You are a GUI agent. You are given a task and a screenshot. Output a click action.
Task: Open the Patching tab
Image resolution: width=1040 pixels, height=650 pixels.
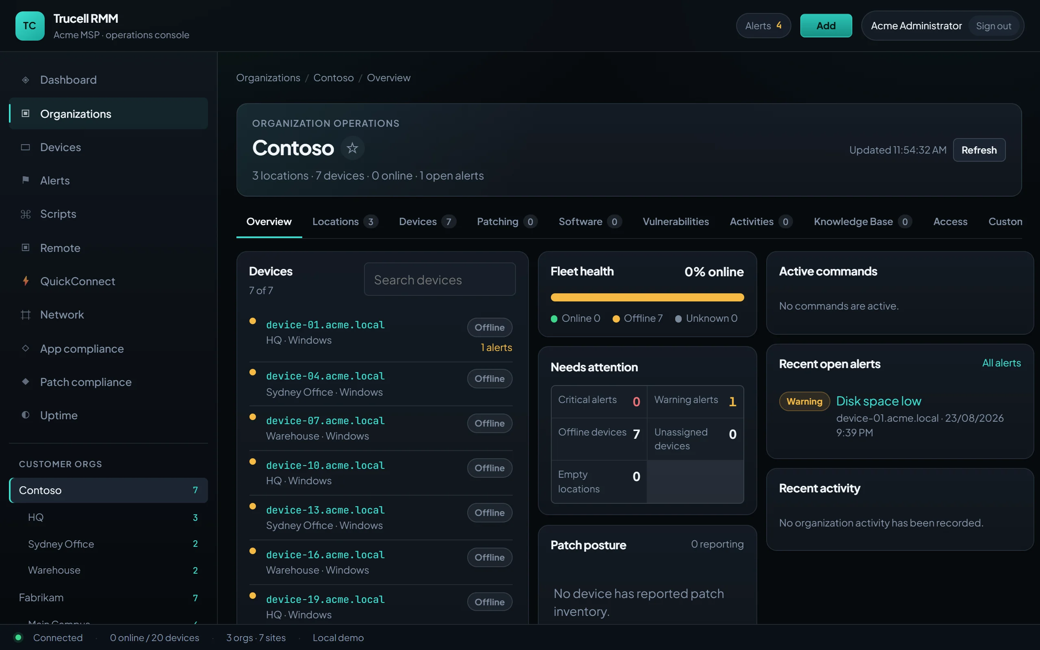click(507, 222)
